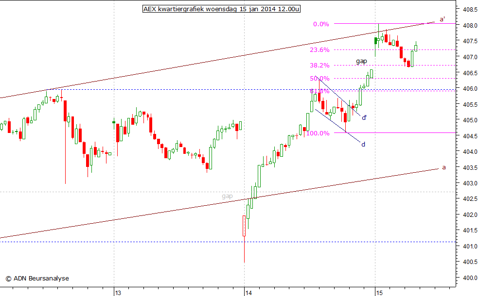Image resolution: width=479 pixels, height=296 pixels.
Task: Select the 100.0% Fibonacci label
Action: pyautogui.click(x=318, y=133)
